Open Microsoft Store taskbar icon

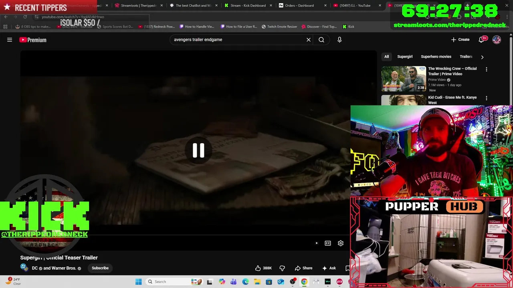click(269, 282)
